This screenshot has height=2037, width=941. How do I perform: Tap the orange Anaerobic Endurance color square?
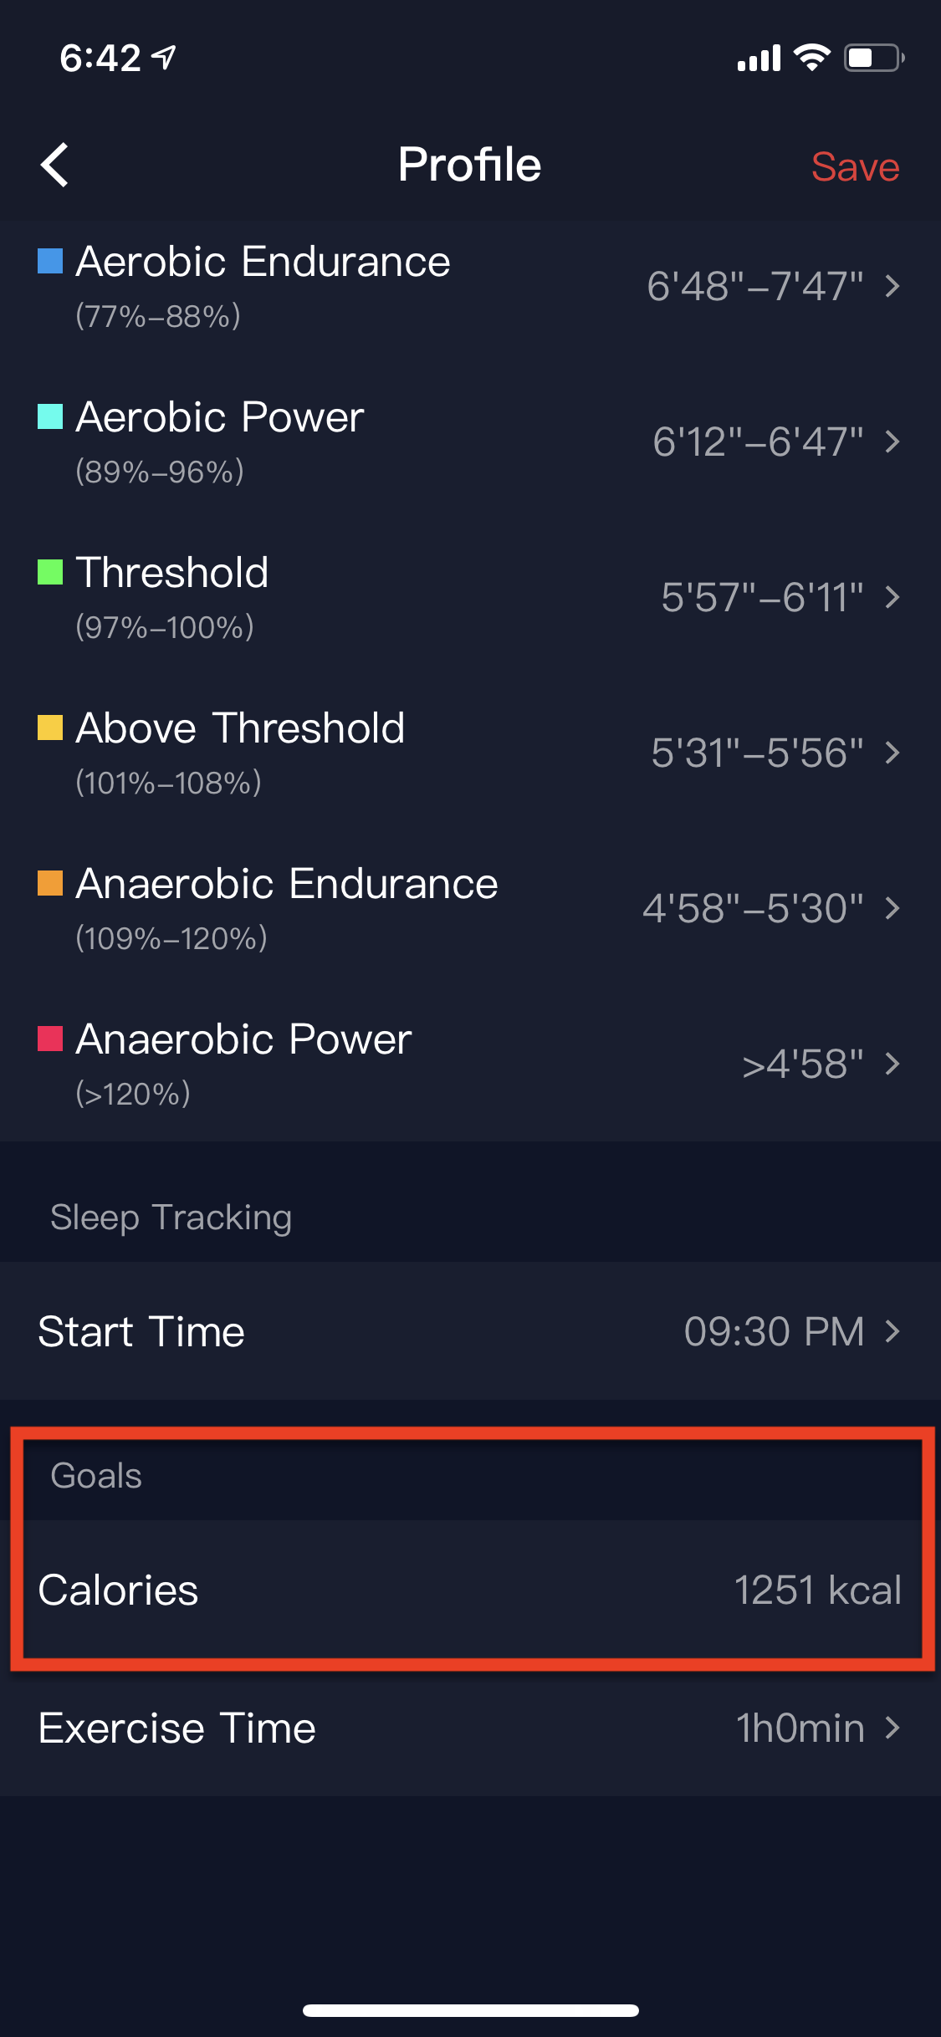tap(50, 883)
